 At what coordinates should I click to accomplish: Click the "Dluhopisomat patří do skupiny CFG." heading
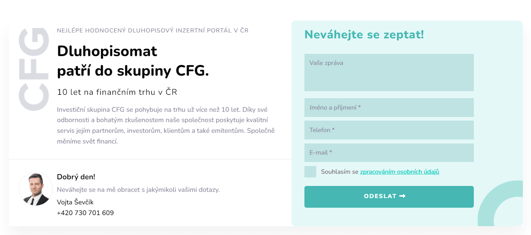click(x=133, y=61)
